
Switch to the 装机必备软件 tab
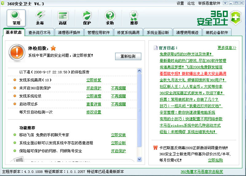[217, 32]
